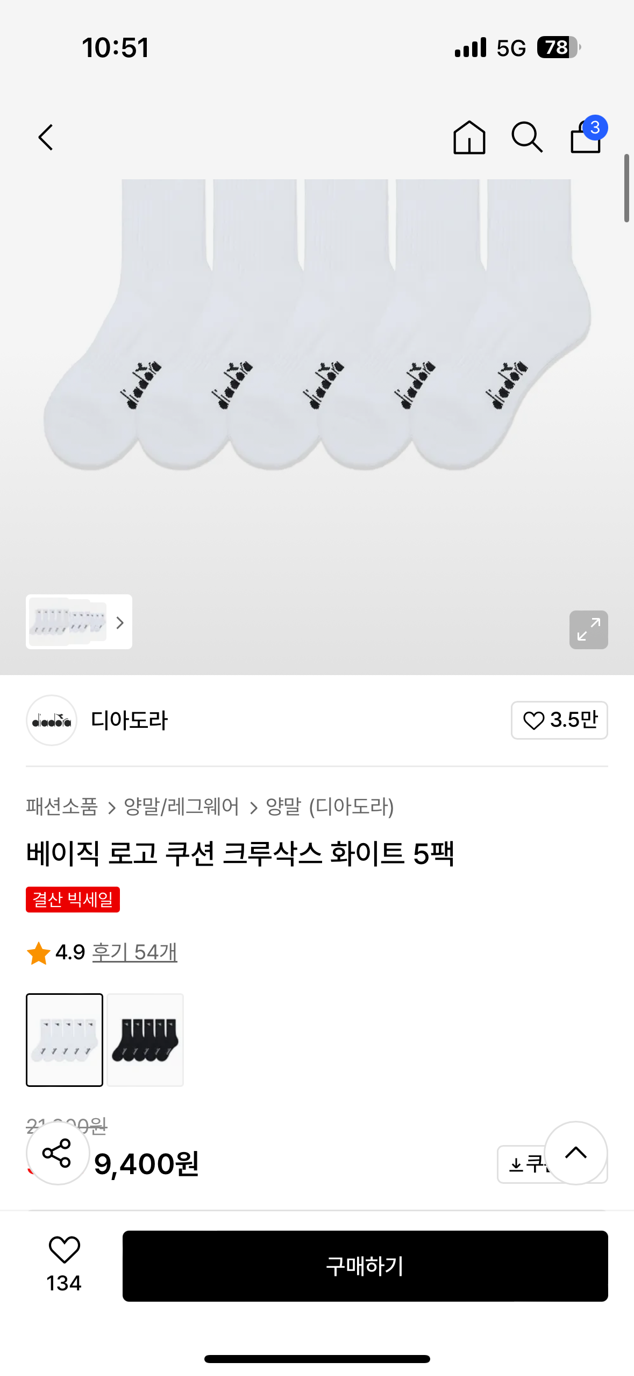634x1376 pixels.
Task: Expand image thumbnail gallery chevron
Action: point(120,622)
